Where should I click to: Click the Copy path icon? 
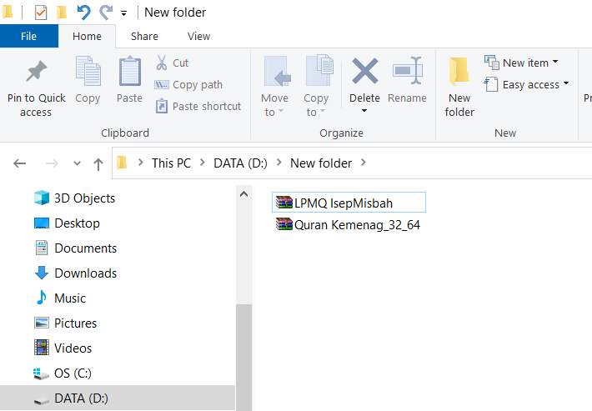[162, 84]
